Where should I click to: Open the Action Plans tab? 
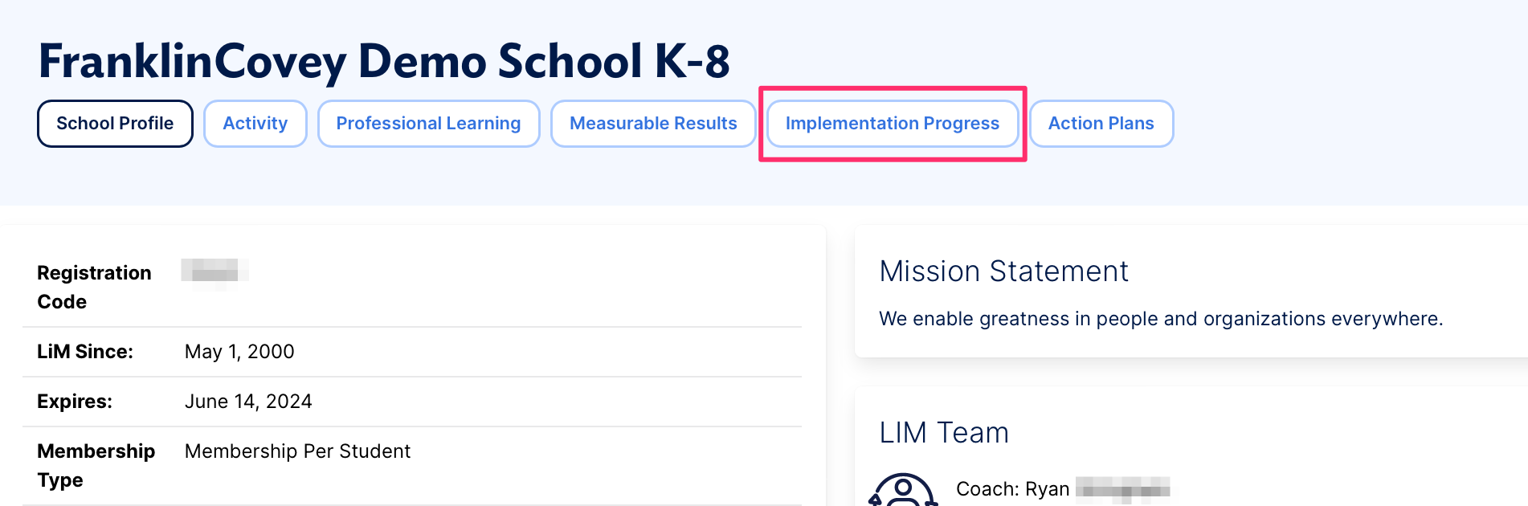pyautogui.click(x=1101, y=124)
